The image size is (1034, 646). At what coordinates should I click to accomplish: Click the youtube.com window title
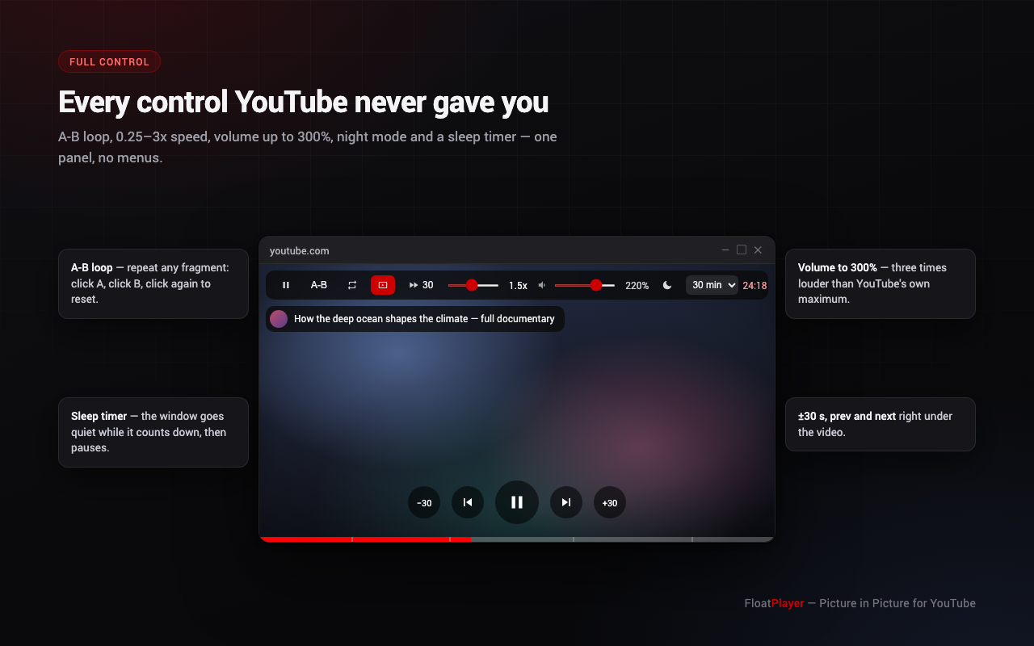tap(300, 250)
